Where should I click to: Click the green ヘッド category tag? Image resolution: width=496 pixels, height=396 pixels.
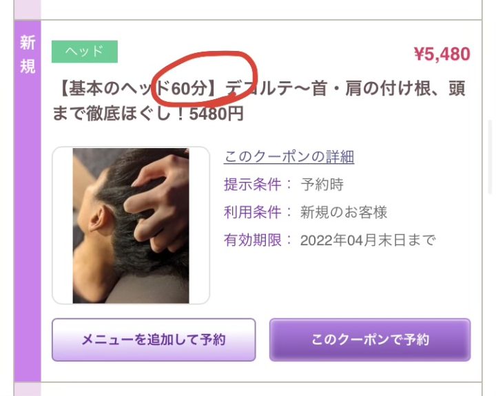pos(85,52)
